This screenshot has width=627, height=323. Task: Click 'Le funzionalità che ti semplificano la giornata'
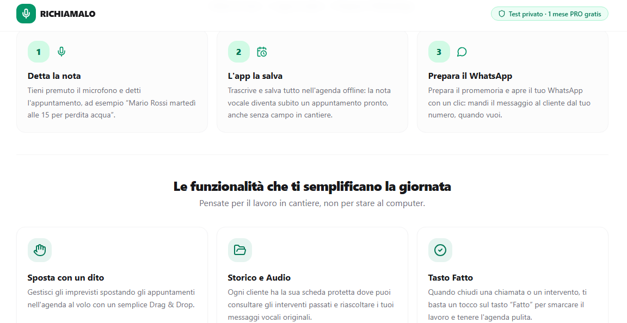click(312, 187)
